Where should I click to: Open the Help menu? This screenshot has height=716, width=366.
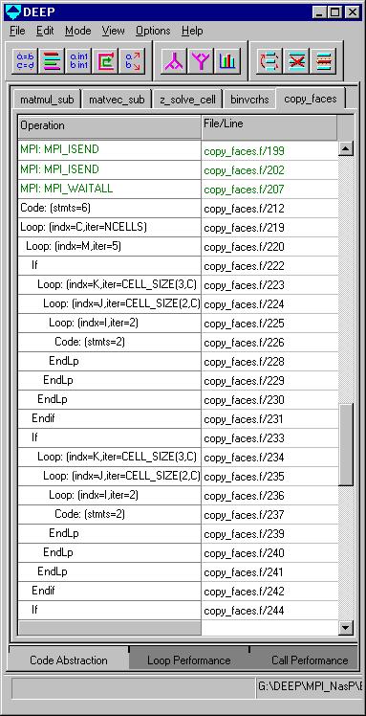coord(192,31)
